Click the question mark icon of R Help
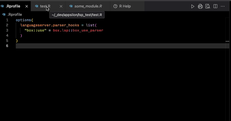Viewport: 231px width, 121px height. [x=115, y=6]
